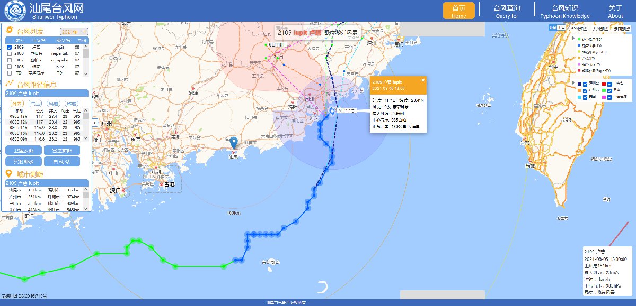
Task: Click the Shanwei location pin on map
Action: (x=234, y=143)
